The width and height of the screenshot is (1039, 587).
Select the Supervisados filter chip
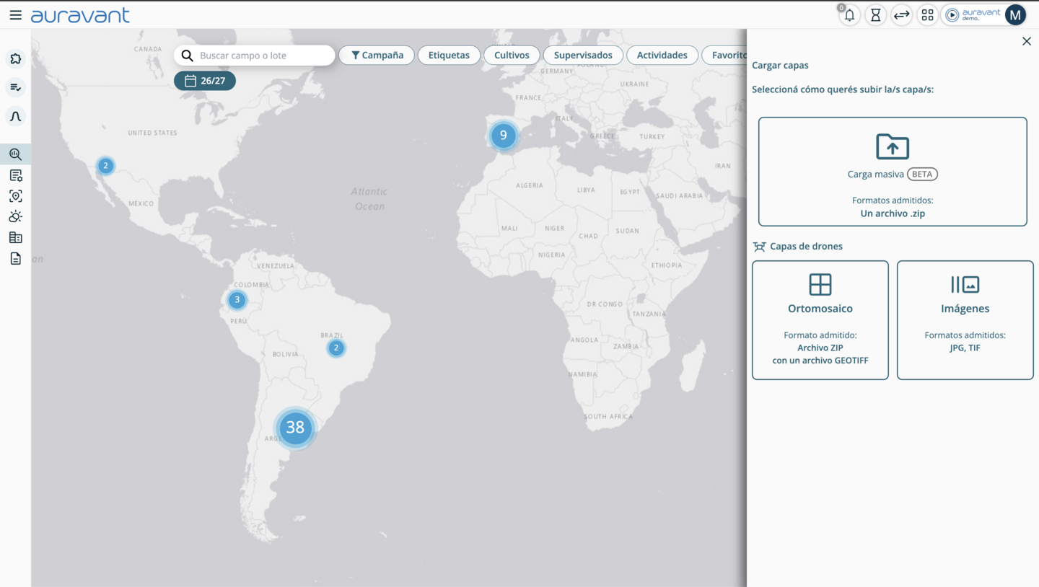click(583, 55)
